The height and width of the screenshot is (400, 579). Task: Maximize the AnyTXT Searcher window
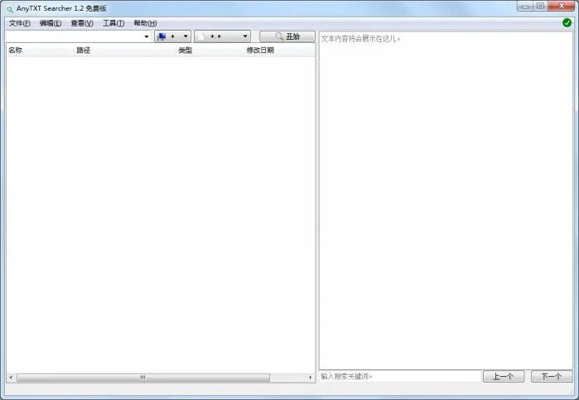point(540,6)
